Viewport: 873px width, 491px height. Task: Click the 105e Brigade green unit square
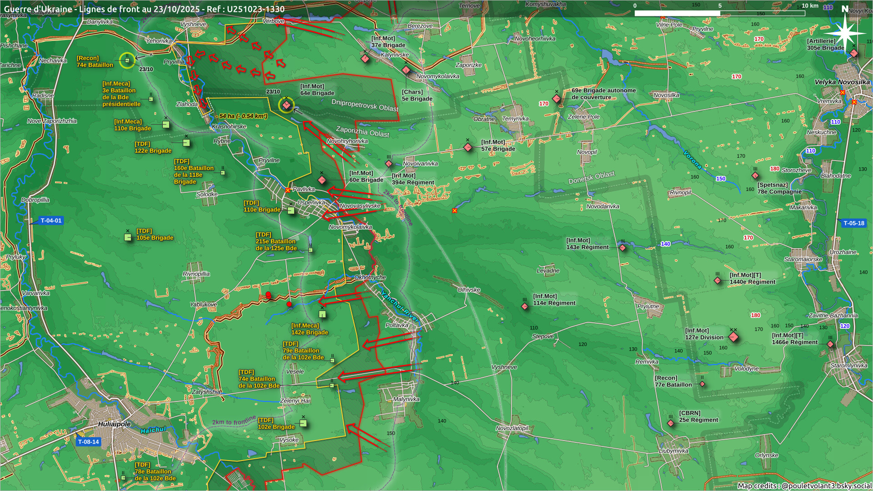[x=128, y=237]
